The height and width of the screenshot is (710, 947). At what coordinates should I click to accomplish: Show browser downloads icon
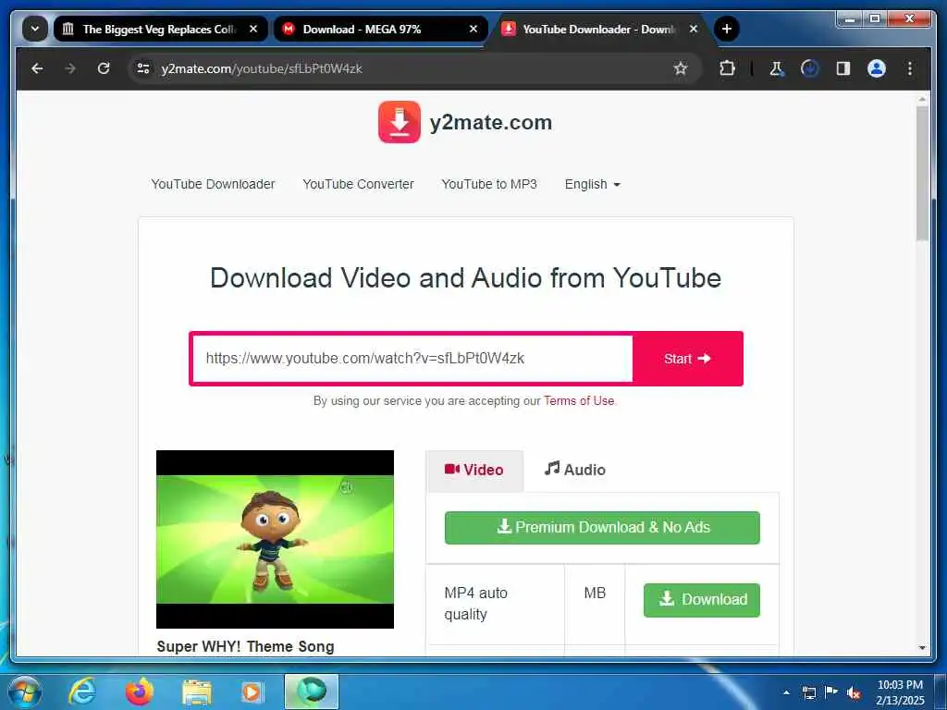810,68
